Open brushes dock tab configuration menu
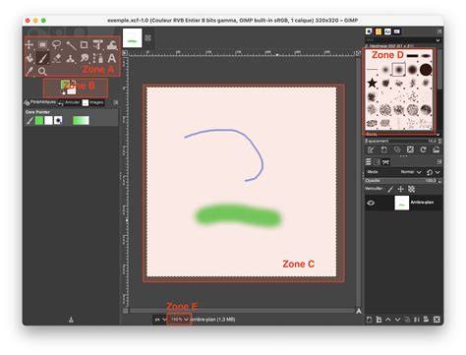 point(439,31)
